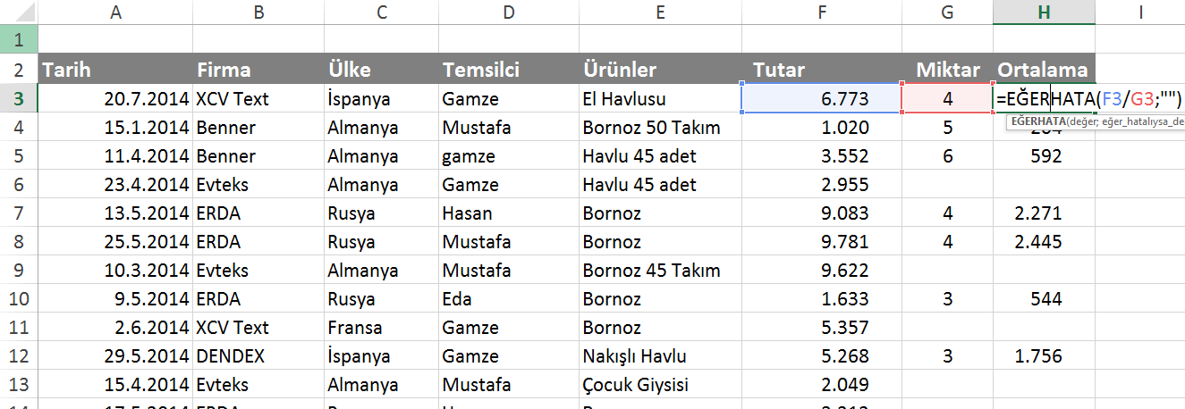This screenshot has width=1185, height=409.
Task: Click the Ülke header cell
Action: coord(380,70)
